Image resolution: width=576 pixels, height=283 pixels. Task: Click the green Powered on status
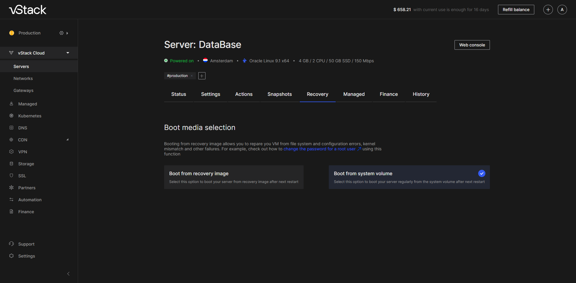(182, 61)
